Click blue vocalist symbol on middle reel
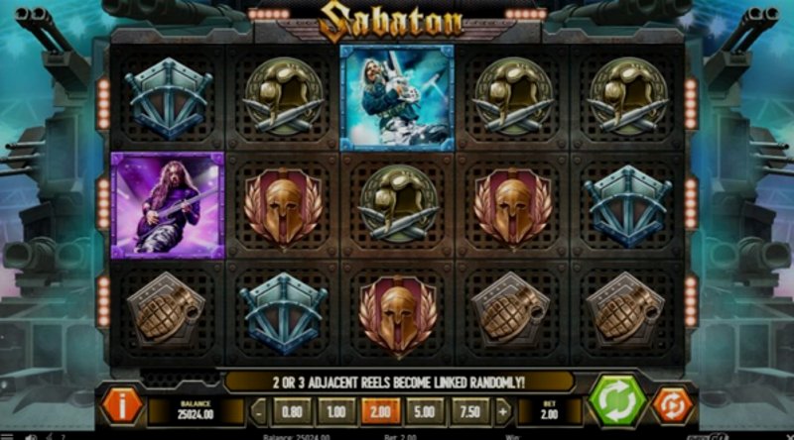 (x=397, y=97)
